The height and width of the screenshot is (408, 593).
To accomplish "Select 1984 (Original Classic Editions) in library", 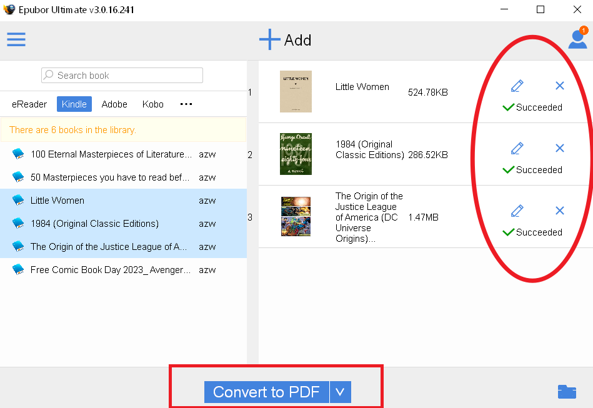I will coord(123,223).
